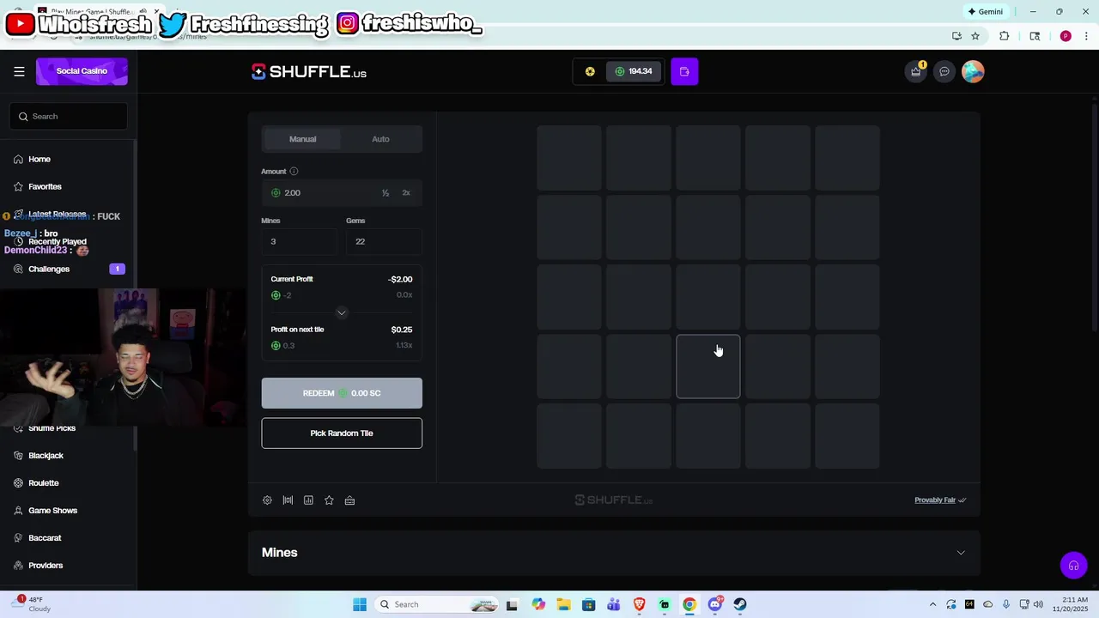The width and height of the screenshot is (1099, 618).
Task: Open Baccarat in sidebar
Action: [45, 538]
